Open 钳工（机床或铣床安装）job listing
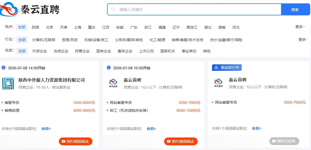This screenshot has height=150, width=311. (129, 110)
